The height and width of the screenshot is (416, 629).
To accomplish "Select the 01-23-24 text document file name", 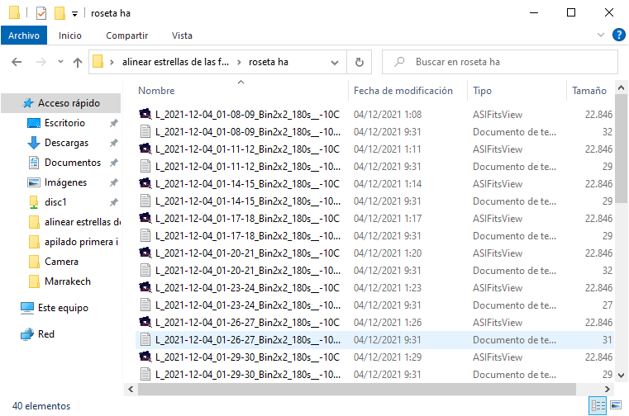I will point(248,305).
